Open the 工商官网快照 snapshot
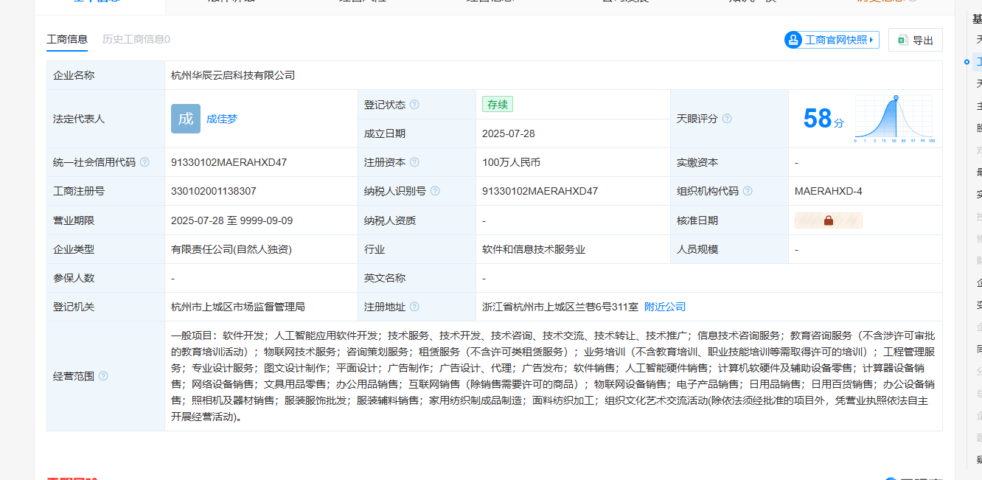Image resolution: width=982 pixels, height=480 pixels. [x=832, y=40]
